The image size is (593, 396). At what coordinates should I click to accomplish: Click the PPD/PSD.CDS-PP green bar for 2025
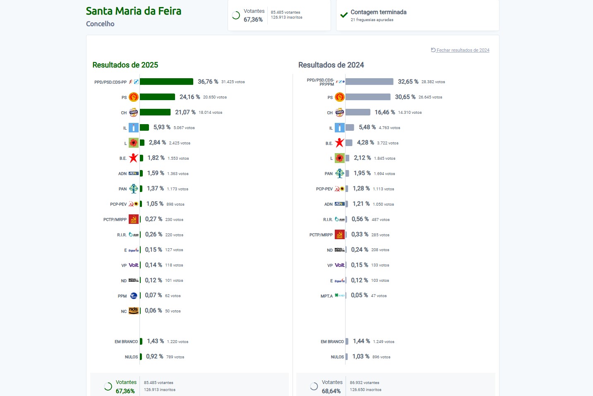coord(166,82)
